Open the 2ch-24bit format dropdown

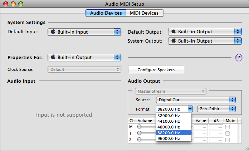point(217,108)
